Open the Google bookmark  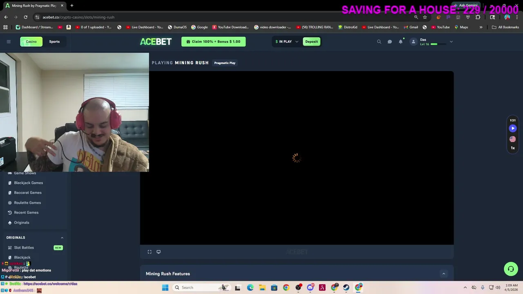tap(199, 27)
